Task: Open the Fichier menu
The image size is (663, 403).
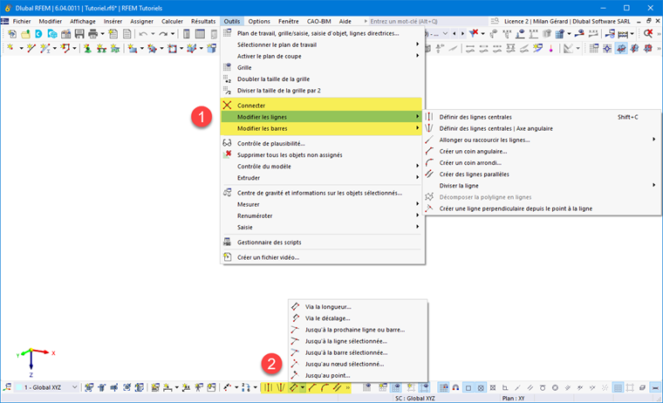Action: pyautogui.click(x=22, y=21)
